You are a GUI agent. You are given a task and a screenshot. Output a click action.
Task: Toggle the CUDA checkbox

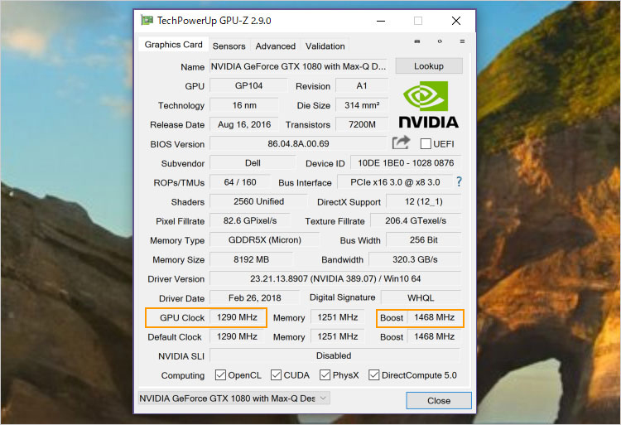(x=276, y=374)
